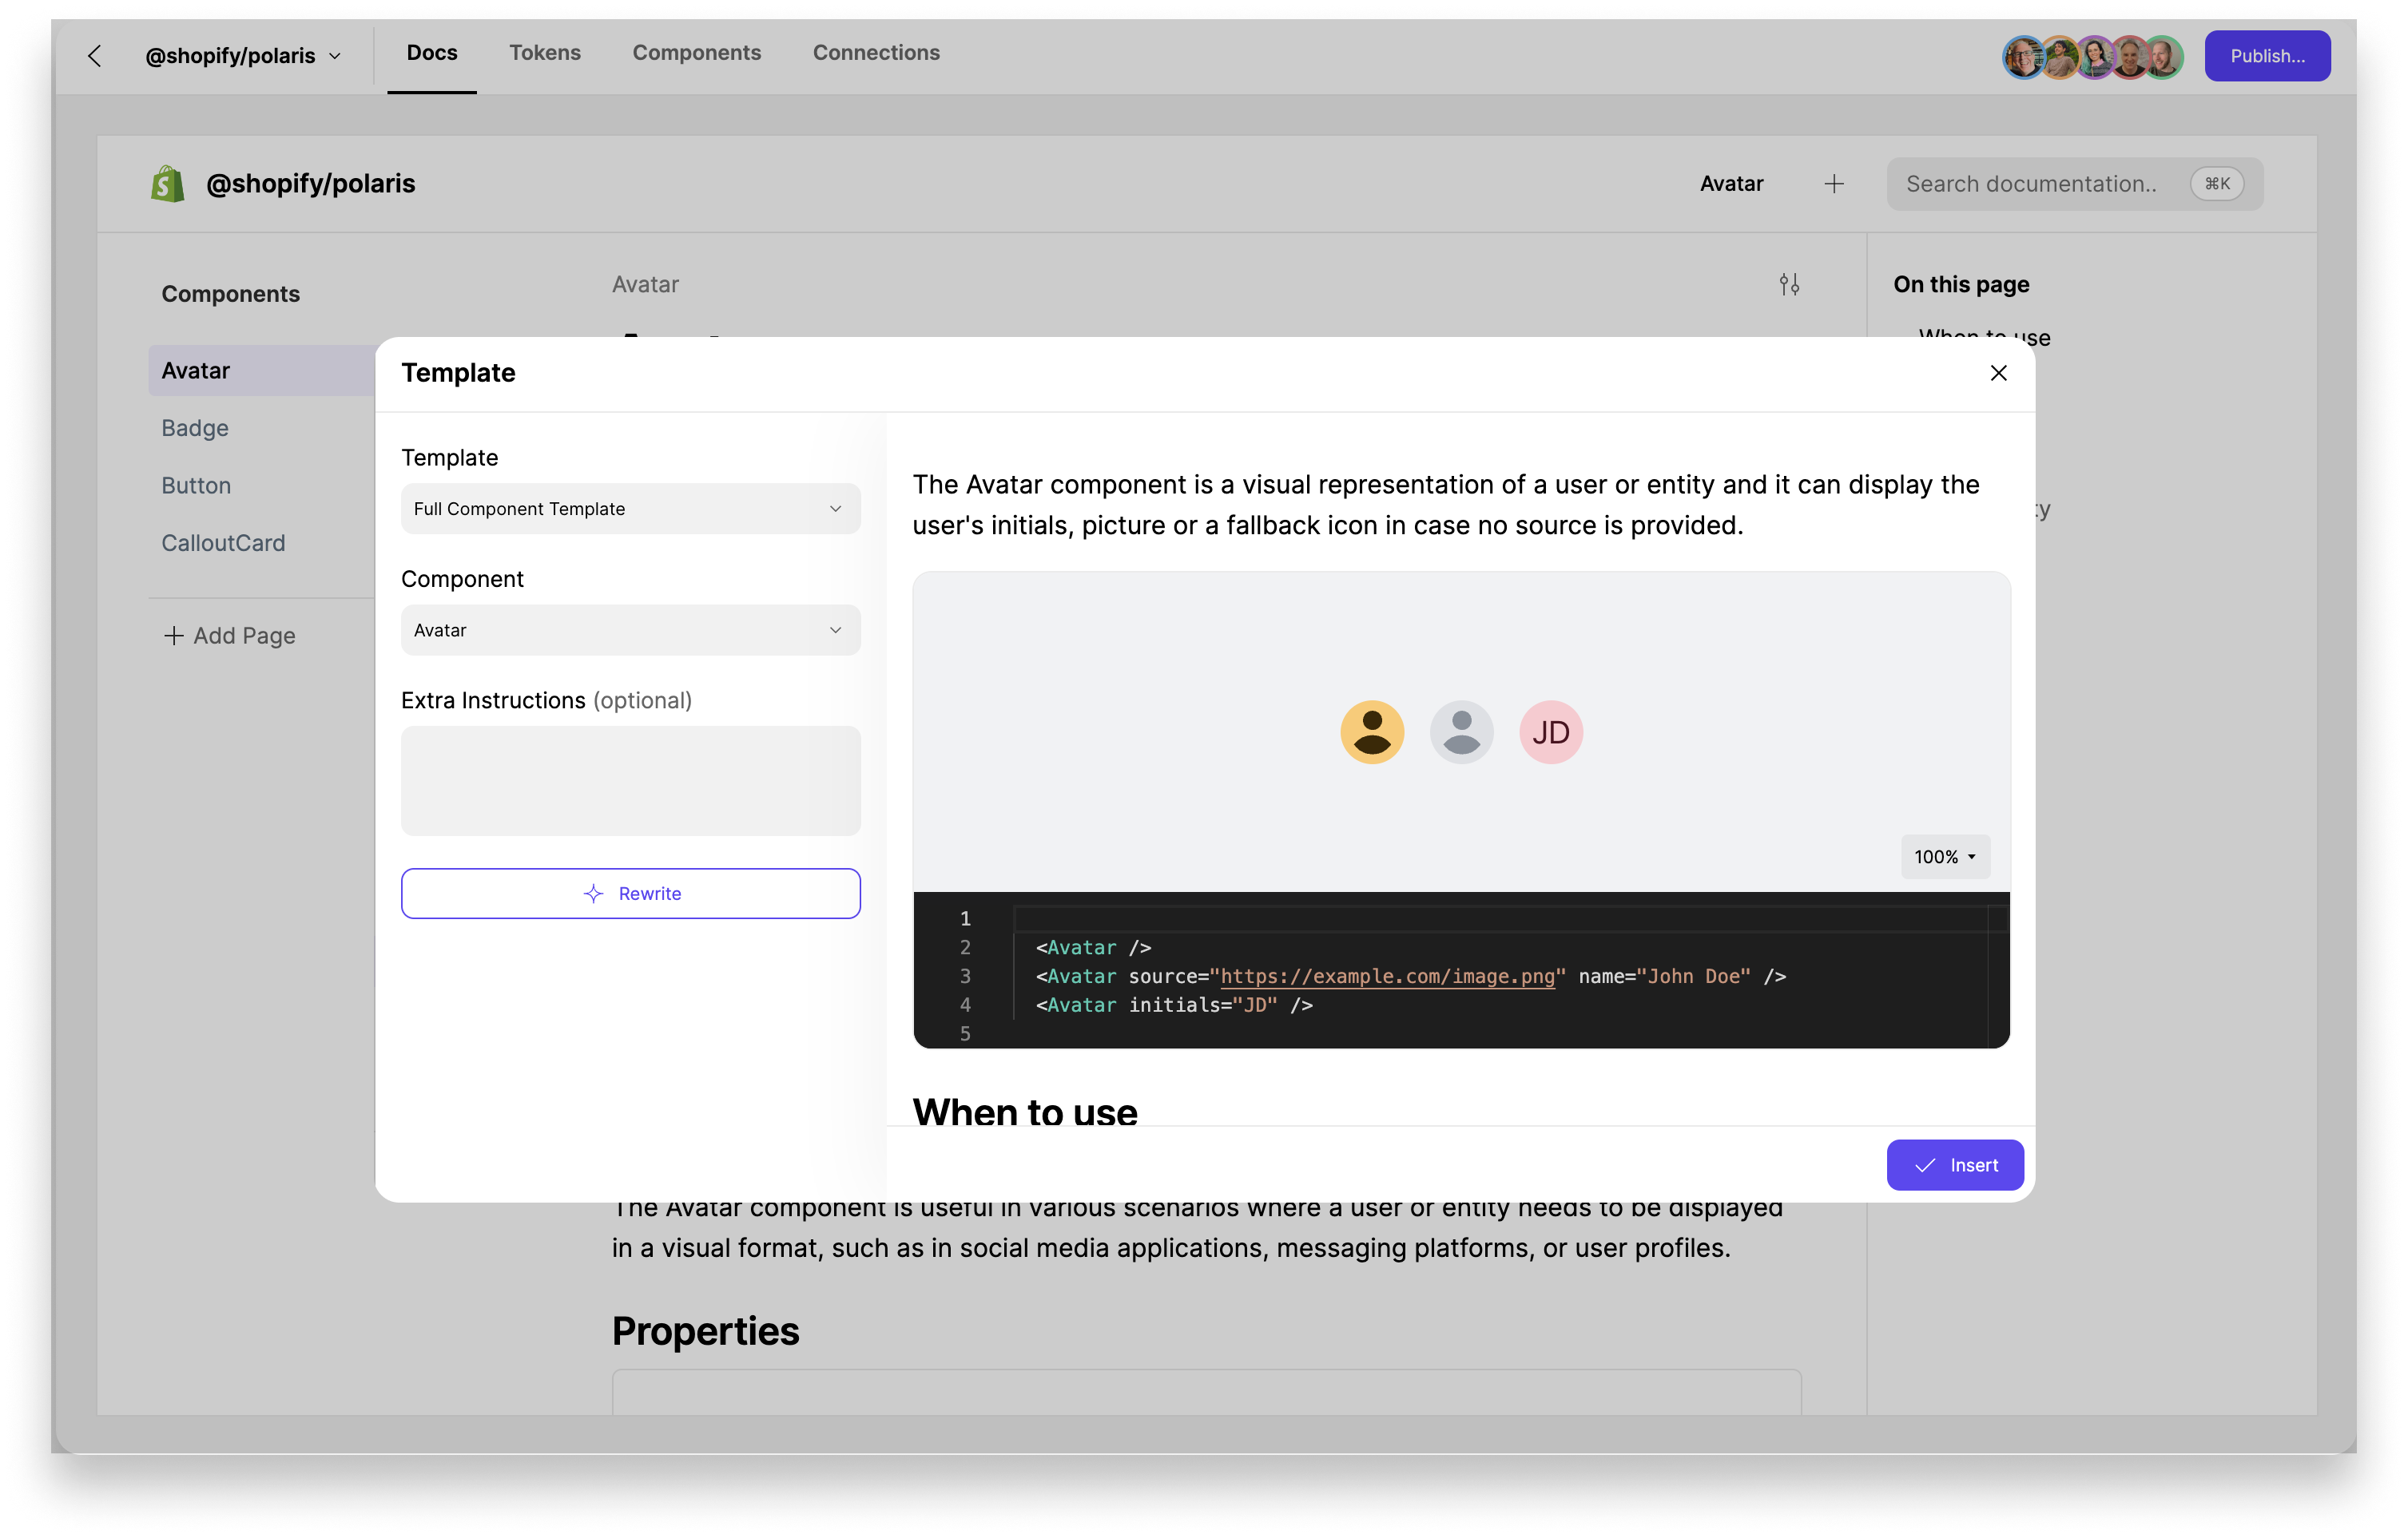Click the collaborator avatars group
2408x1538 pixels.
pyautogui.click(x=2093, y=57)
